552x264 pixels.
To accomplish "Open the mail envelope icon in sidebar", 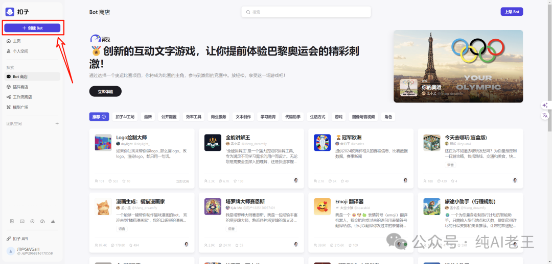I will (22, 221).
